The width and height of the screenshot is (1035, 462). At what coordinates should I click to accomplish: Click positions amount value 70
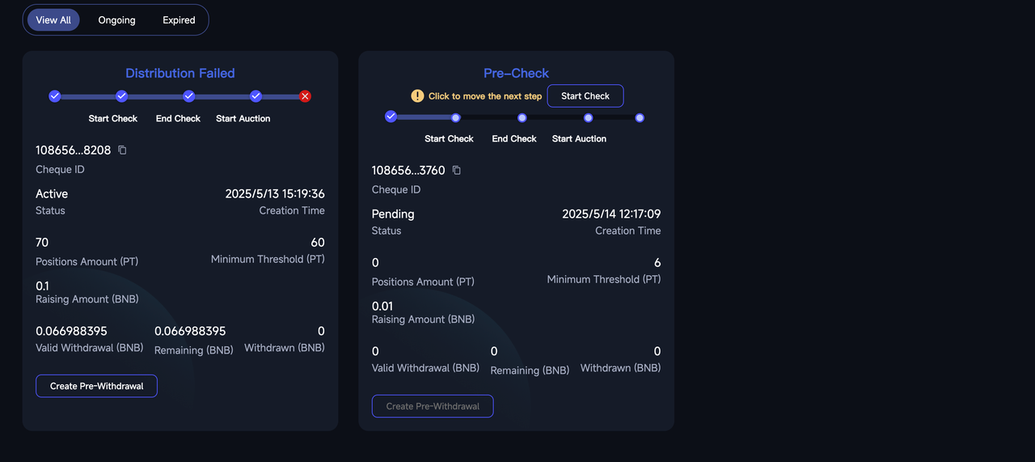42,243
